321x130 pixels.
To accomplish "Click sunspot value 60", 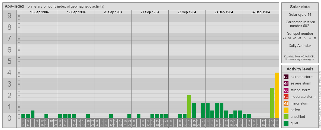I will point(295,38).
